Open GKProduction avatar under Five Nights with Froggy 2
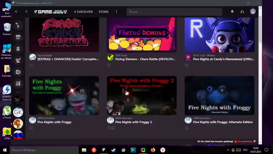Viewport: 273px width, 154px height. point(110,120)
